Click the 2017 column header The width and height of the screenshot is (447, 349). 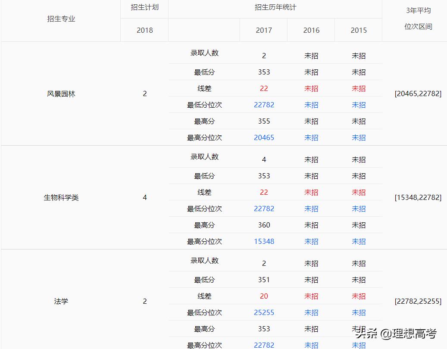click(x=263, y=30)
